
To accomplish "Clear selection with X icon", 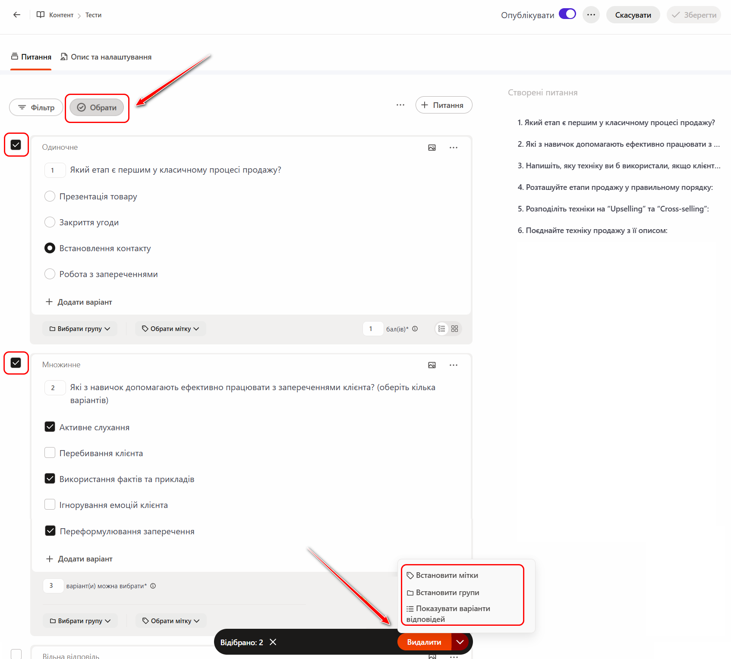I will click(273, 642).
